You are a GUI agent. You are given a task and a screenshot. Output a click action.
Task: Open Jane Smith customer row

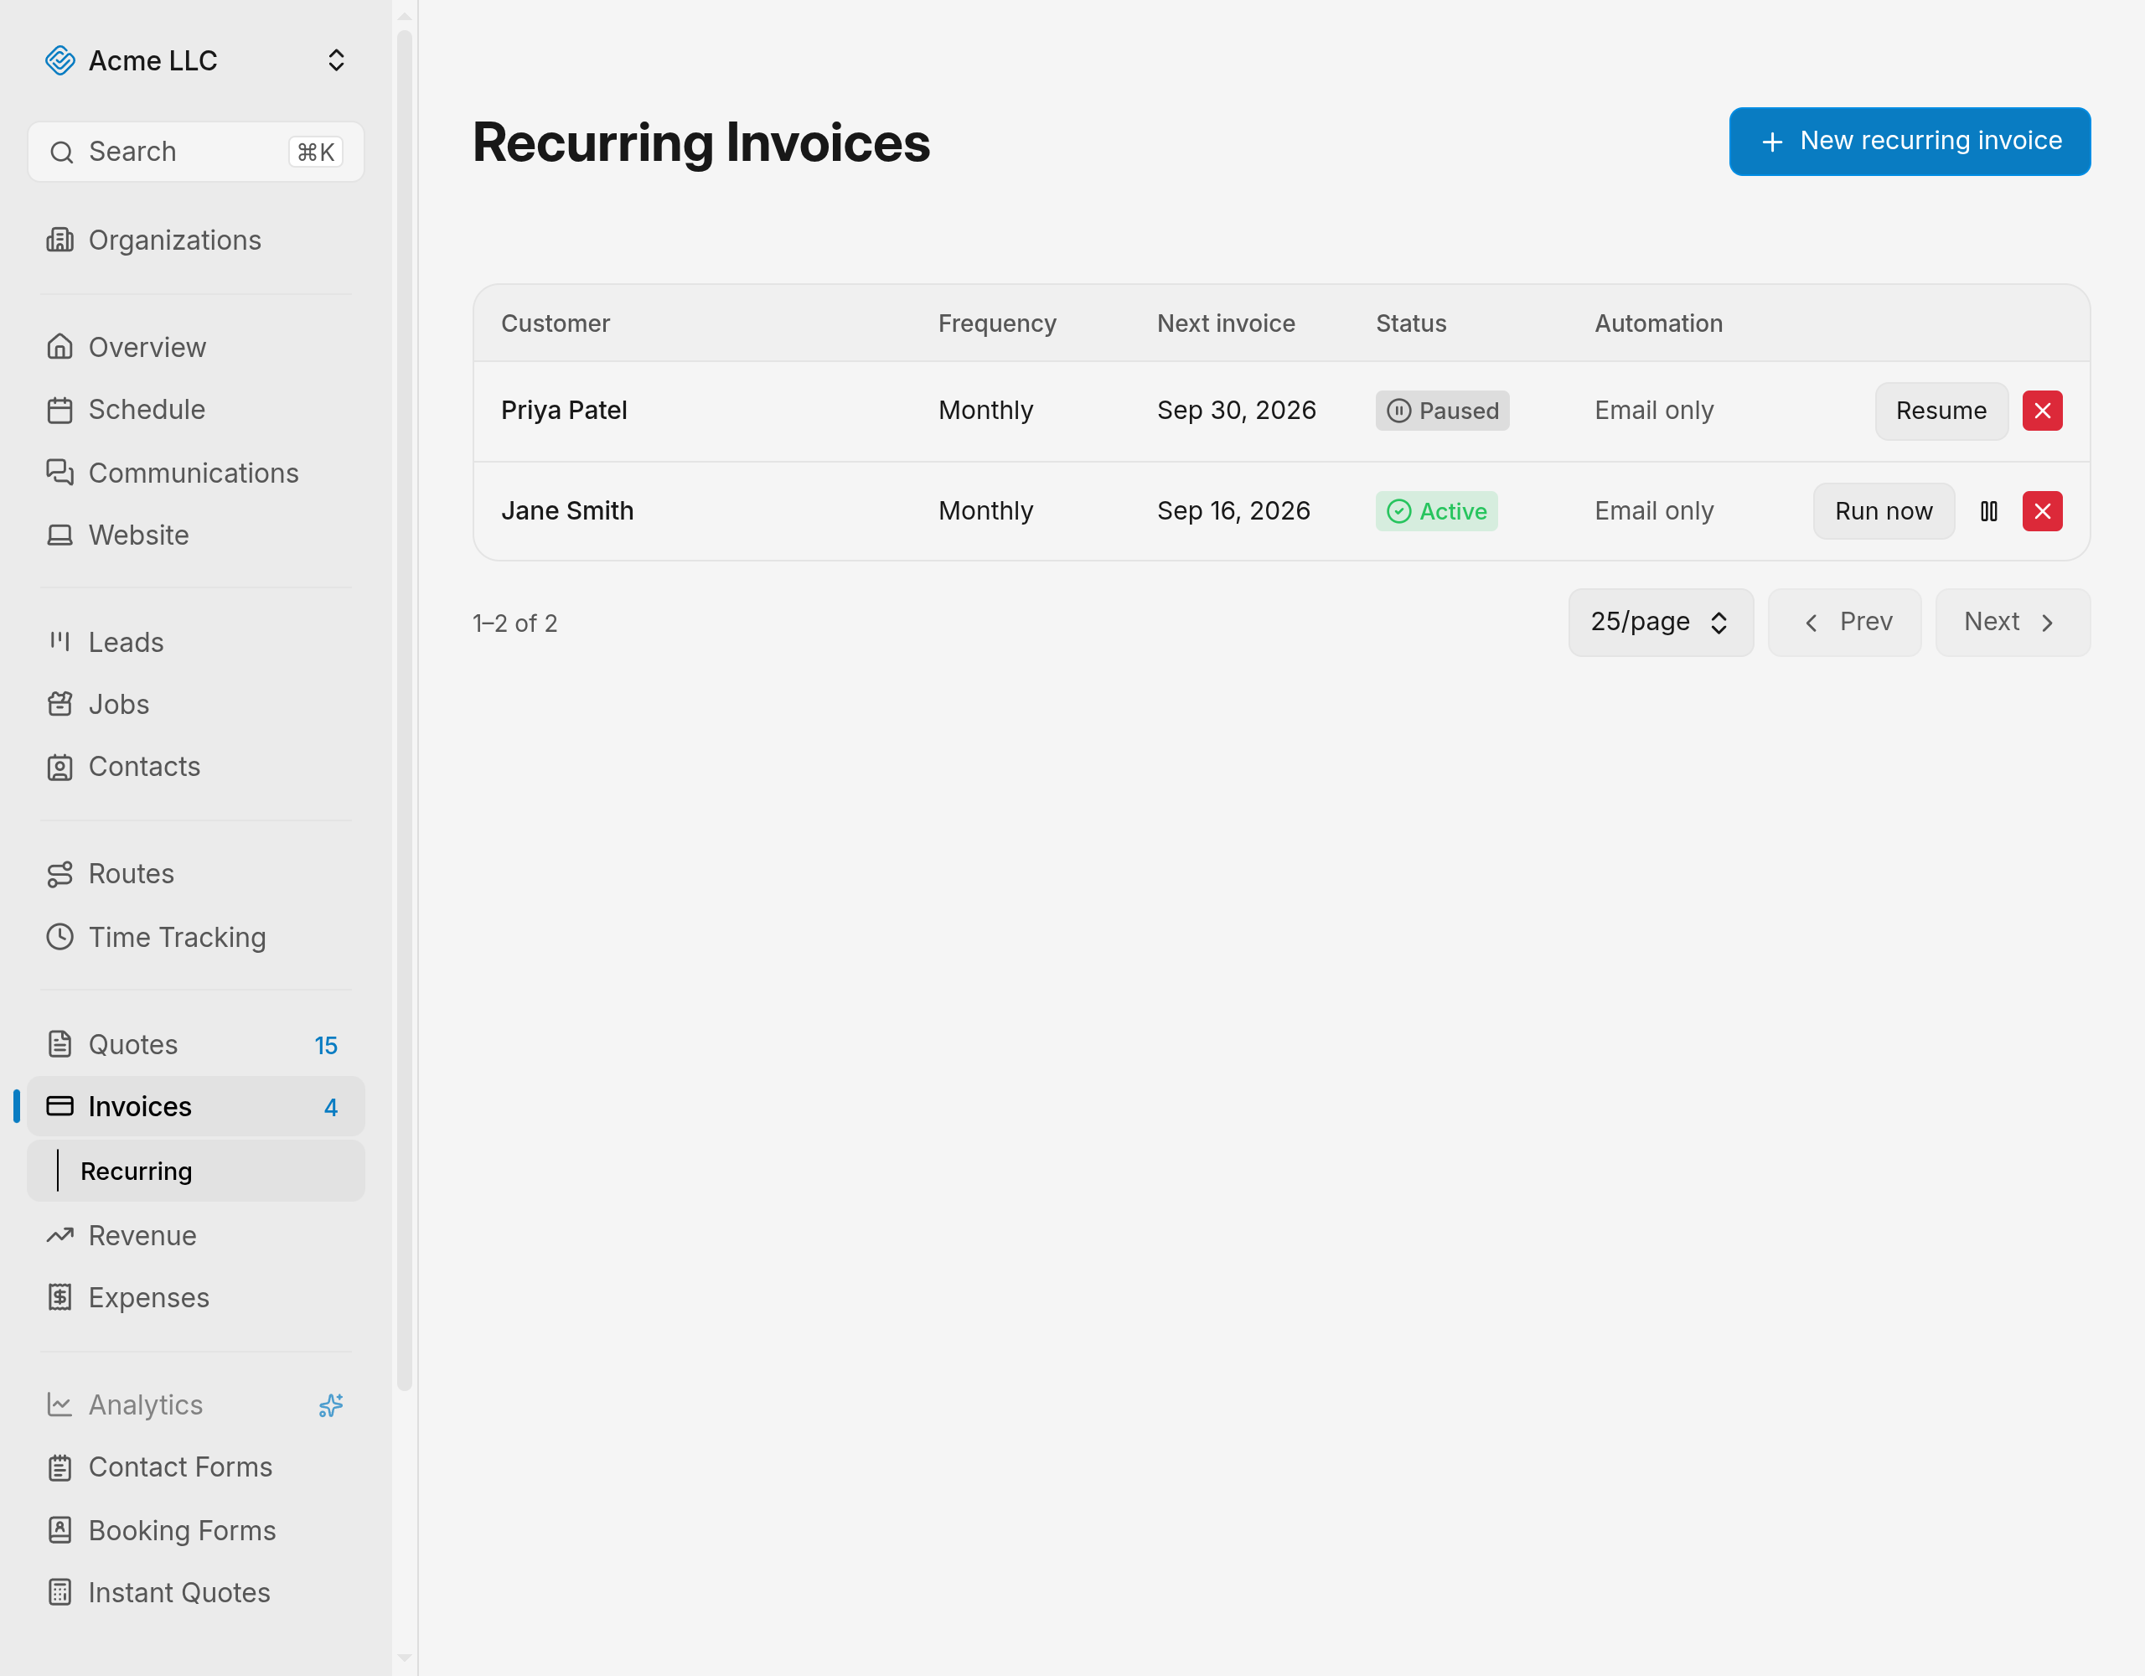(1280, 511)
